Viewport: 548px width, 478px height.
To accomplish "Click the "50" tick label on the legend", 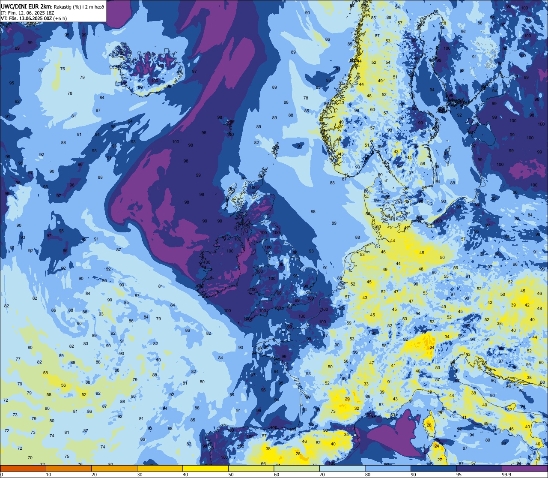I will tap(231, 475).
